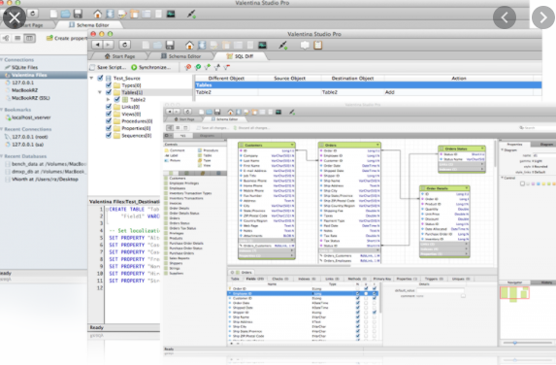Image resolution: width=556 pixels, height=365 pixels.
Task: Go back in the SQL Diff window toolbar
Action: click(x=97, y=45)
